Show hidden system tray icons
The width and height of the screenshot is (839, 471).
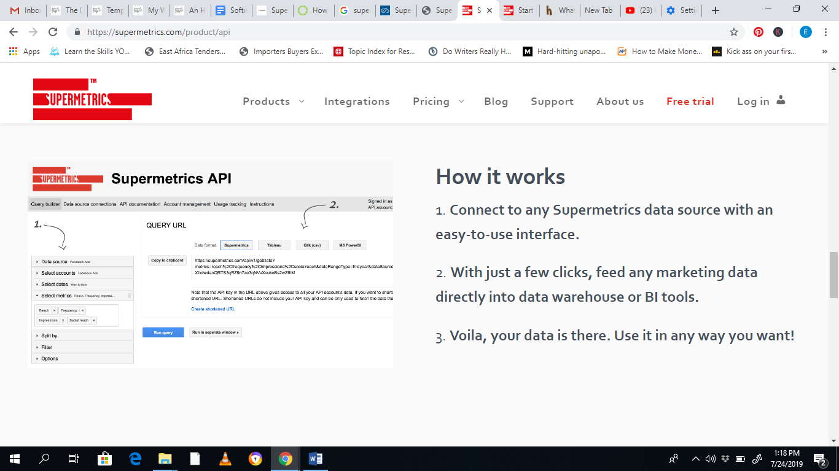tap(696, 459)
